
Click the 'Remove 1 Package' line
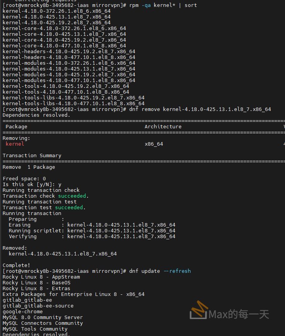coord(29,167)
